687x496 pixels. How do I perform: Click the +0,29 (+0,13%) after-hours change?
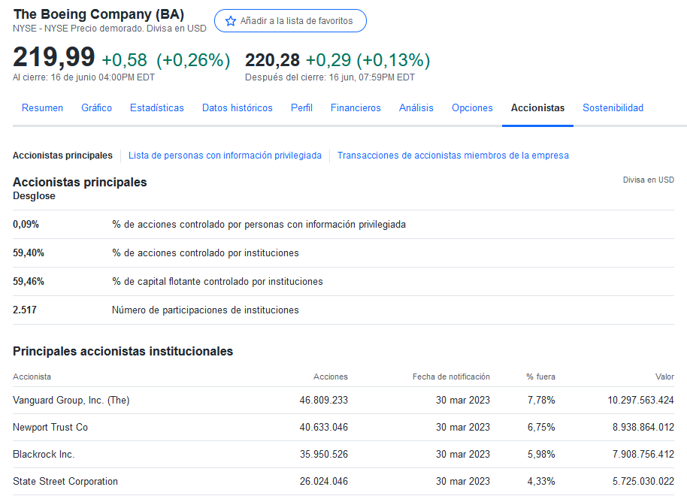click(368, 60)
